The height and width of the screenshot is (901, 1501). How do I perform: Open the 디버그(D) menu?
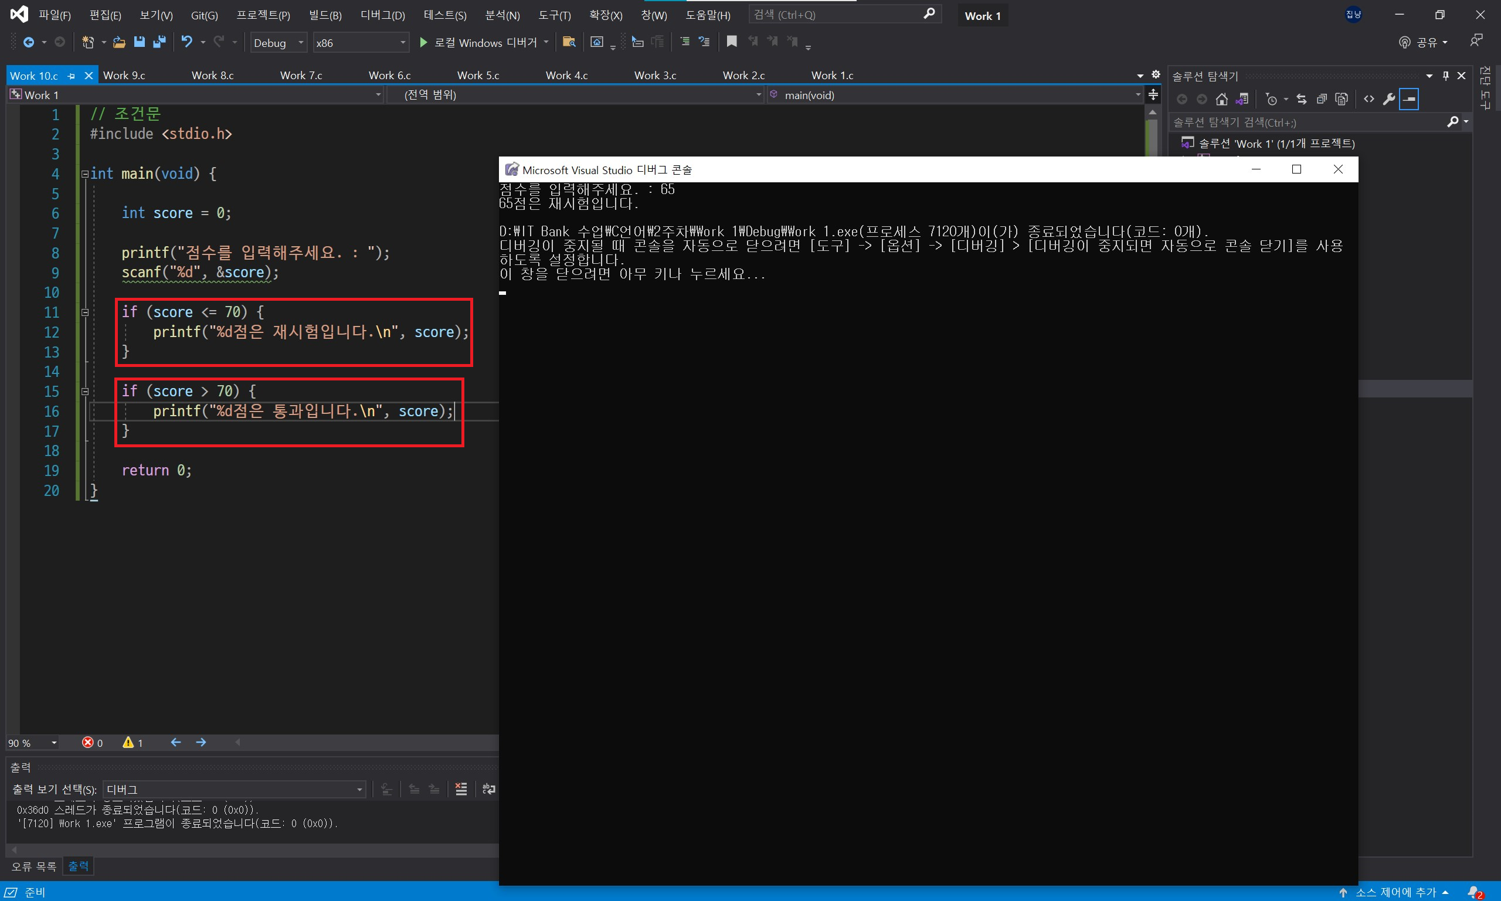point(382,15)
